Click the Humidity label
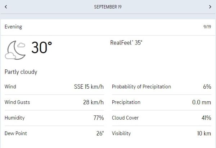 [x=15, y=118]
